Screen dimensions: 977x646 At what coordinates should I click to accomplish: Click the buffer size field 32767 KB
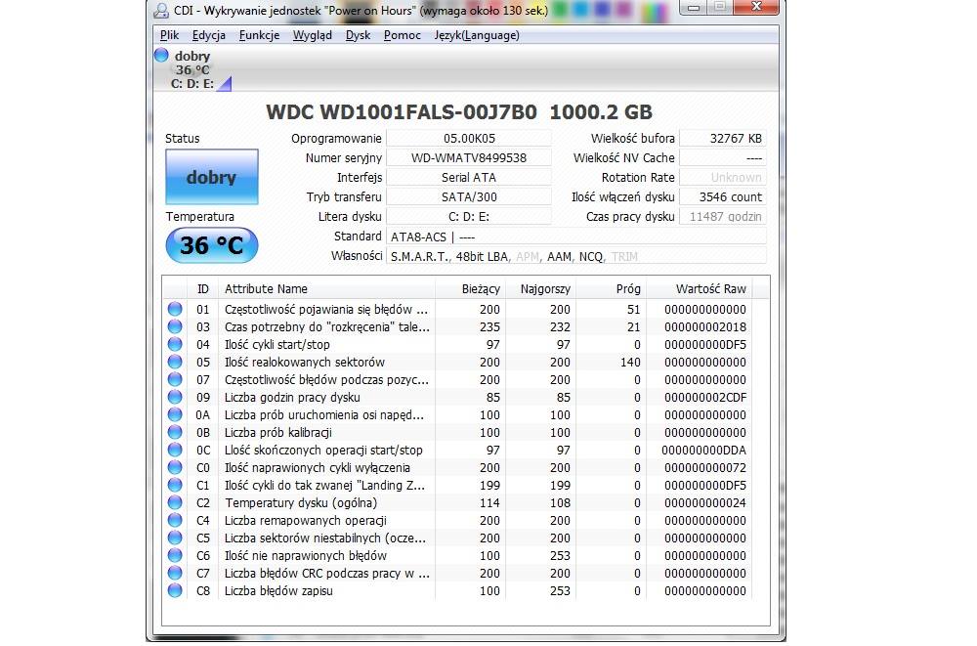tap(723, 139)
